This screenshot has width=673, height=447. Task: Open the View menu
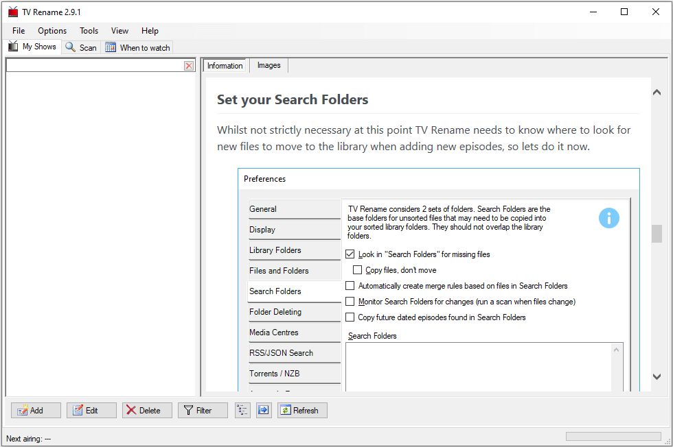click(x=119, y=31)
